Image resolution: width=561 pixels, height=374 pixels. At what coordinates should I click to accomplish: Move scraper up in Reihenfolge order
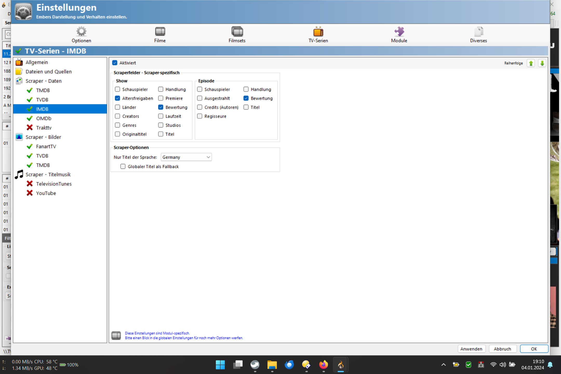[531, 63]
